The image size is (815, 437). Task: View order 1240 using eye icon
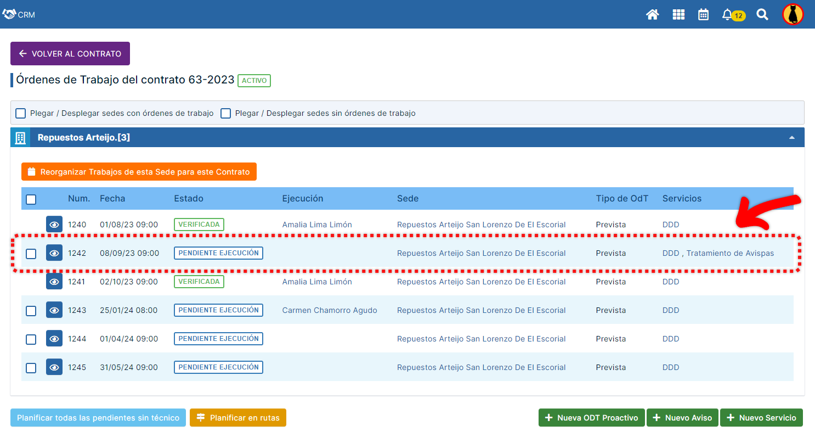tap(54, 225)
